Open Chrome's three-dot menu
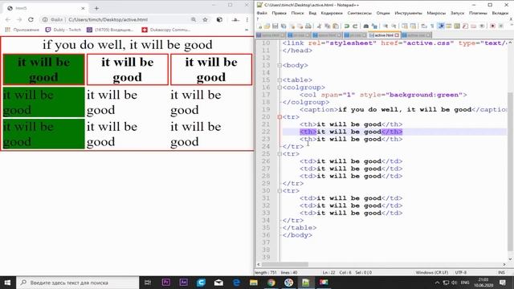 (247, 19)
